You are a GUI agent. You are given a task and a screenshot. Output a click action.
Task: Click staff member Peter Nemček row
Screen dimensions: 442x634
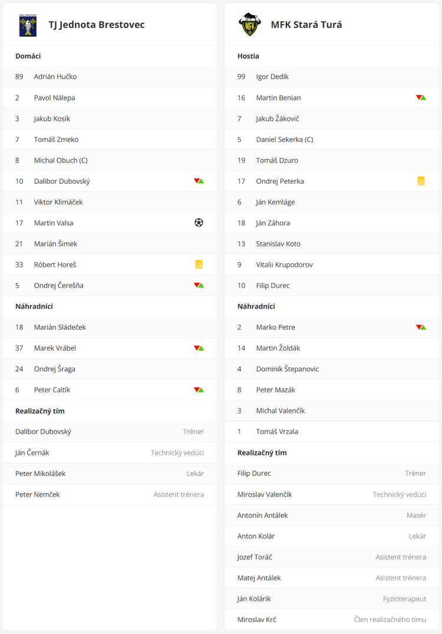point(110,494)
